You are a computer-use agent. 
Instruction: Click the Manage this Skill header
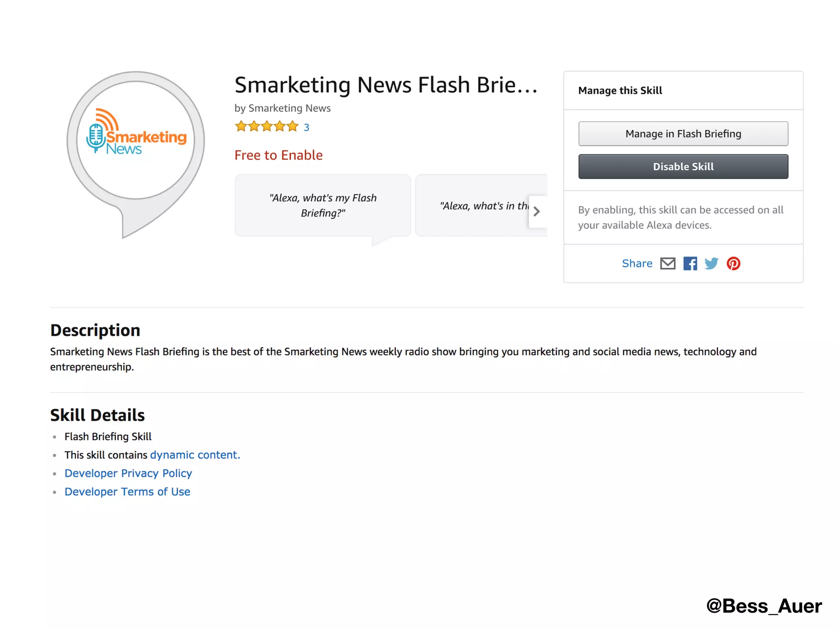click(620, 91)
